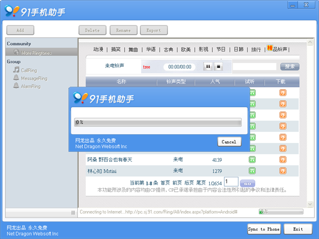
Task: Click Sync to Phone button
Action: [264, 229]
